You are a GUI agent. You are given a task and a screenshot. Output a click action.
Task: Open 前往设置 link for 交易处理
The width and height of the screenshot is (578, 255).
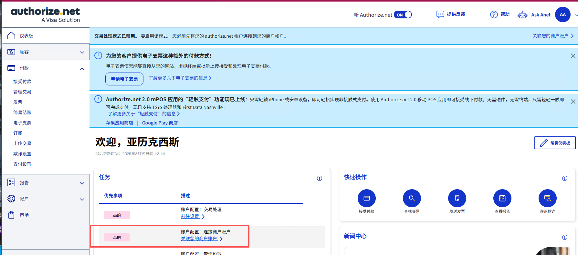point(193,216)
